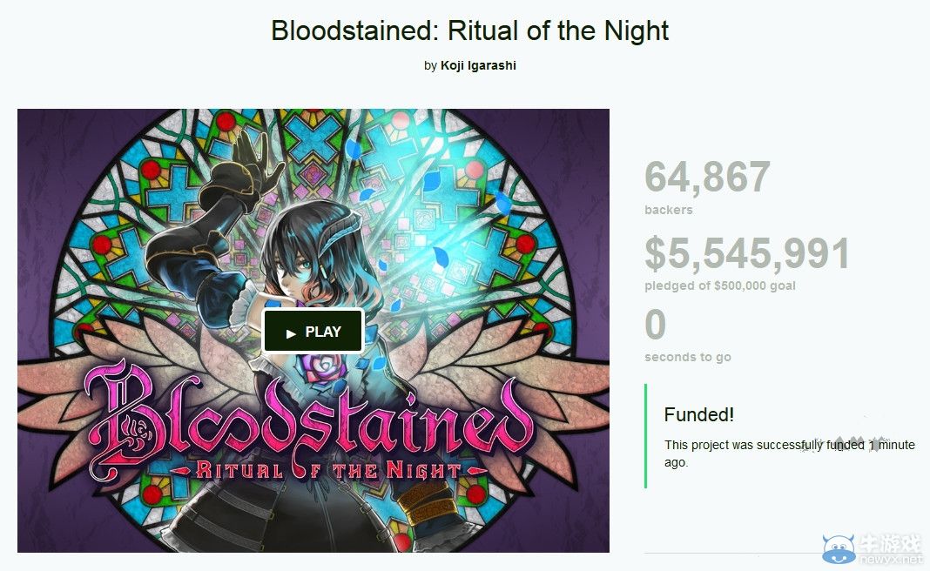
Task: Click the 'backers' label under the count
Action: pos(668,210)
